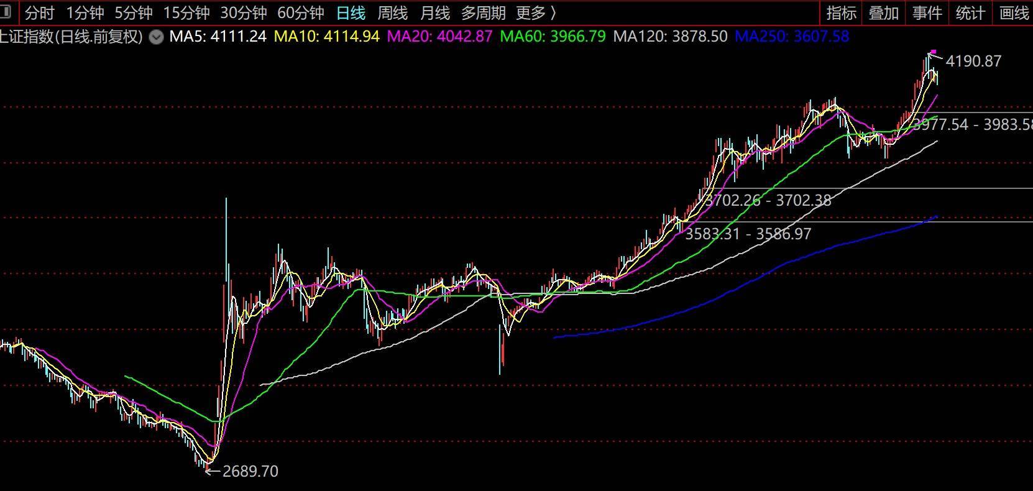Switch to the 分时 intraday tab
The image size is (1033, 491).
[x=40, y=12]
